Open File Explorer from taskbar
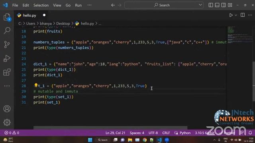Screen dimensions: 255x143 [130, 140]
